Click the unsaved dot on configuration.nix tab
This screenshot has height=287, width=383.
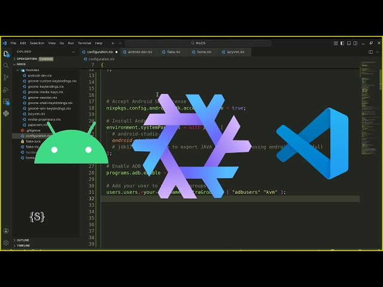click(117, 52)
